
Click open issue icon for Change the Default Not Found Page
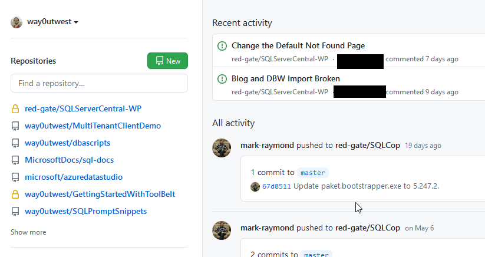pos(222,45)
